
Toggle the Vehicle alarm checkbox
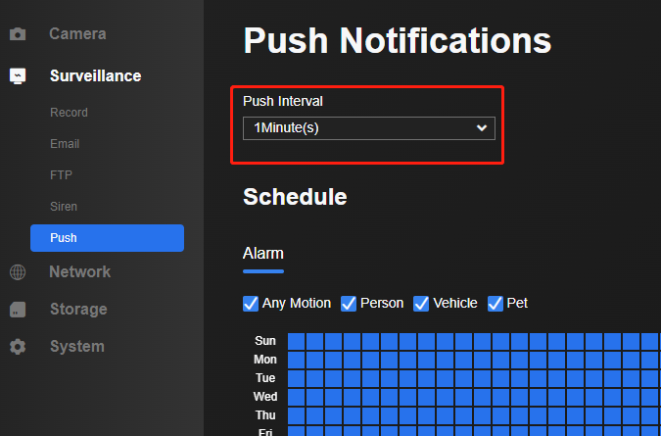coord(421,304)
